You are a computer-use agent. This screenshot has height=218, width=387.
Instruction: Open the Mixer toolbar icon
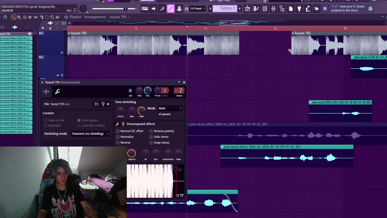point(273,9)
